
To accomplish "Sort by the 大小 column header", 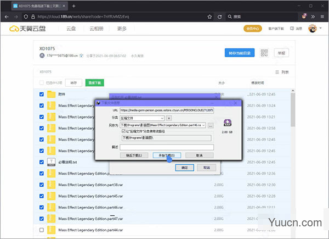I will [222, 83].
